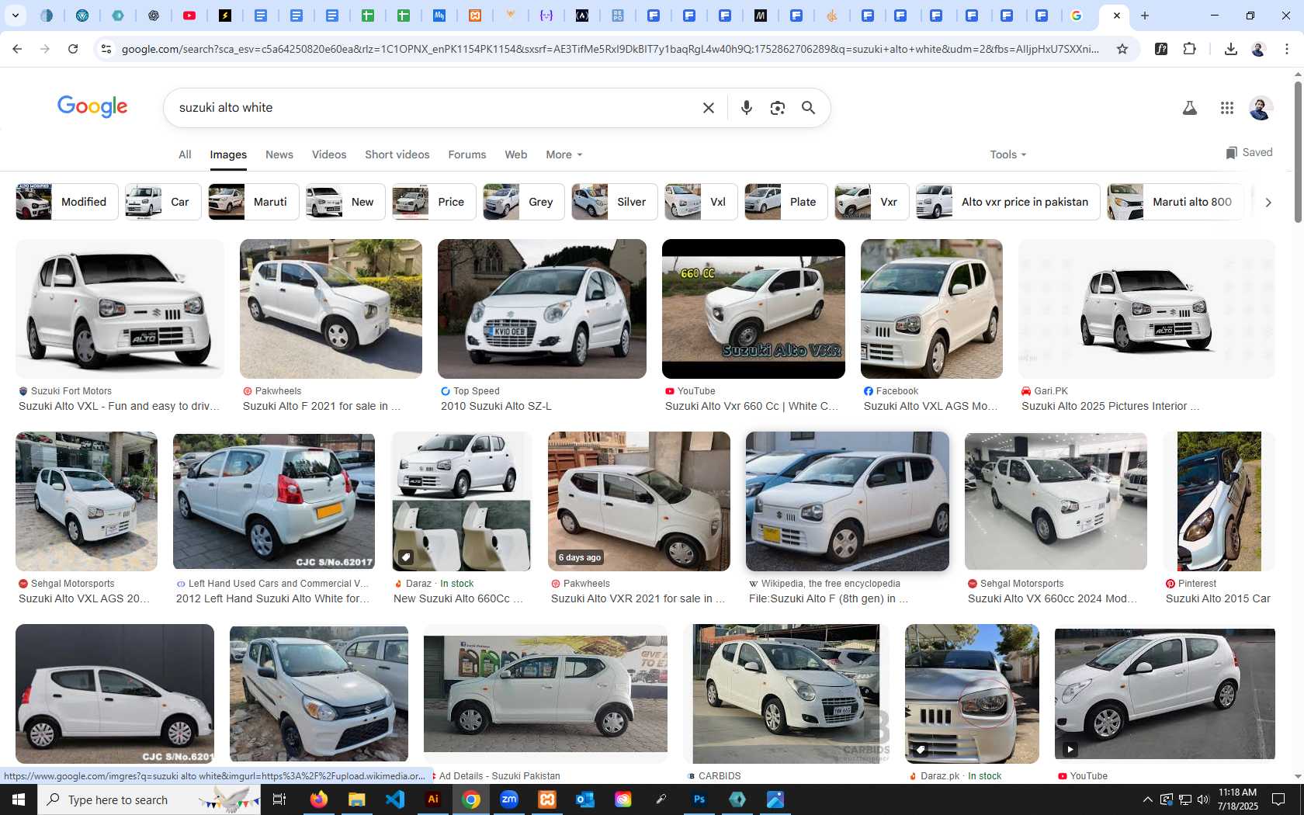Image resolution: width=1304 pixels, height=815 pixels.
Task: Switch to the News tab
Action: pyautogui.click(x=279, y=154)
